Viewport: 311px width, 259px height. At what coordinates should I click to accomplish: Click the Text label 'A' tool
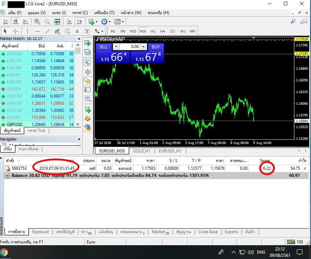(x=77, y=31)
